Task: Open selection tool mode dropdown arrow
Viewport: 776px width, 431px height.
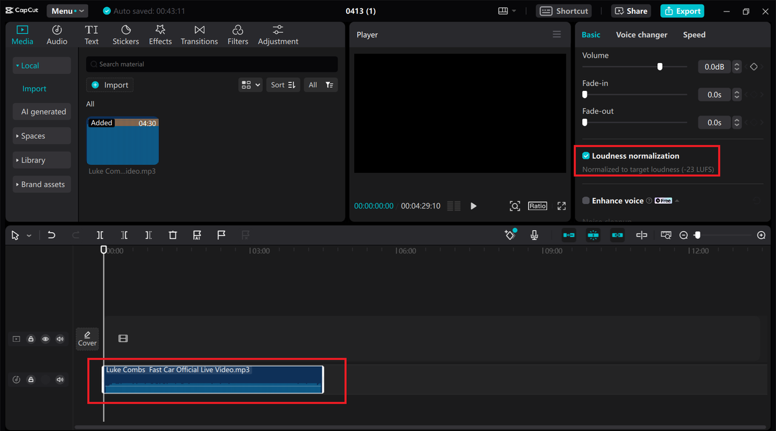Action: pos(29,236)
